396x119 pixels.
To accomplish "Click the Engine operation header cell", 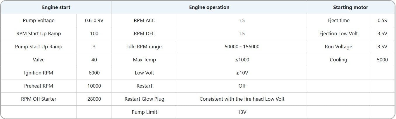I will coord(209,7).
